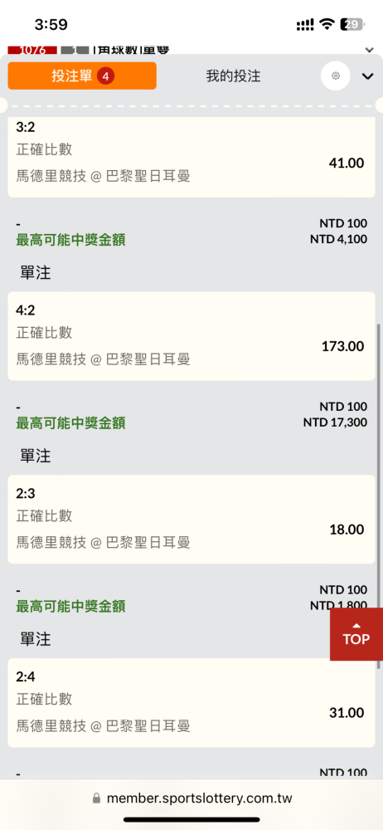Screen dimensions: 383x830
Task: Select the 2:4 correct score bet card
Action: [x=191, y=702]
